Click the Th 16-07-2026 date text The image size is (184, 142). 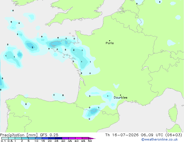[122, 135]
